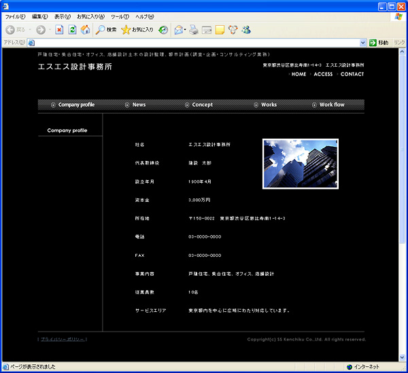
Task: Click the browser title bar window icon
Action: pyautogui.click(x=5, y=6)
